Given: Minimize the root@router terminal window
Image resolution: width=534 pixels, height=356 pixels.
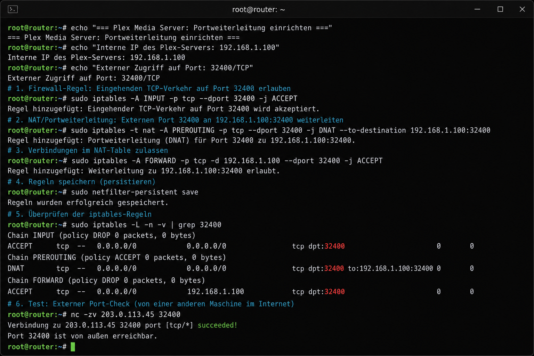Looking at the screenshot, I should coord(477,9).
